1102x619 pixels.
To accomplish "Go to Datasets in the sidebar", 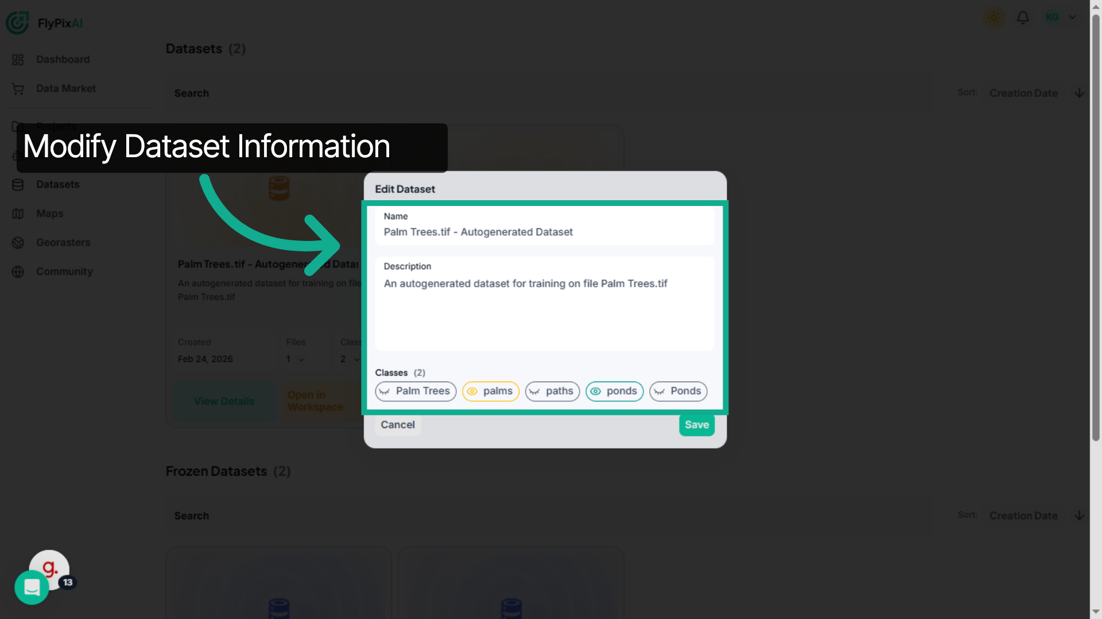I will point(58,184).
